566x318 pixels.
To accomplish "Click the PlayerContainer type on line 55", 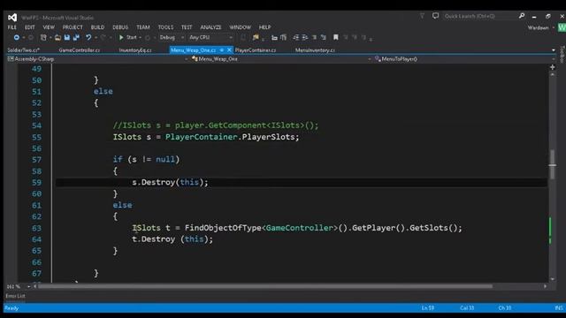I will pyautogui.click(x=201, y=137).
